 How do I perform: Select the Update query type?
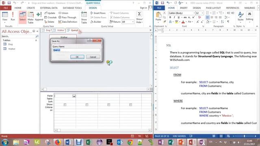click(50, 13)
